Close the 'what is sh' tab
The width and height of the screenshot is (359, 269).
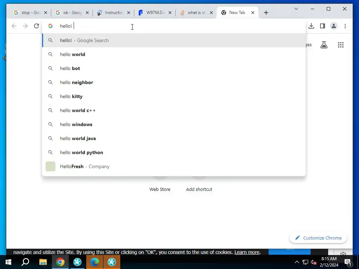[211, 13]
